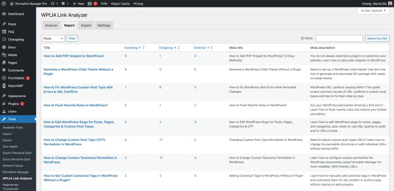Screen dimensions: 394x191
Task: Click the WordPress logo in admin bar
Action: (4, 4)
